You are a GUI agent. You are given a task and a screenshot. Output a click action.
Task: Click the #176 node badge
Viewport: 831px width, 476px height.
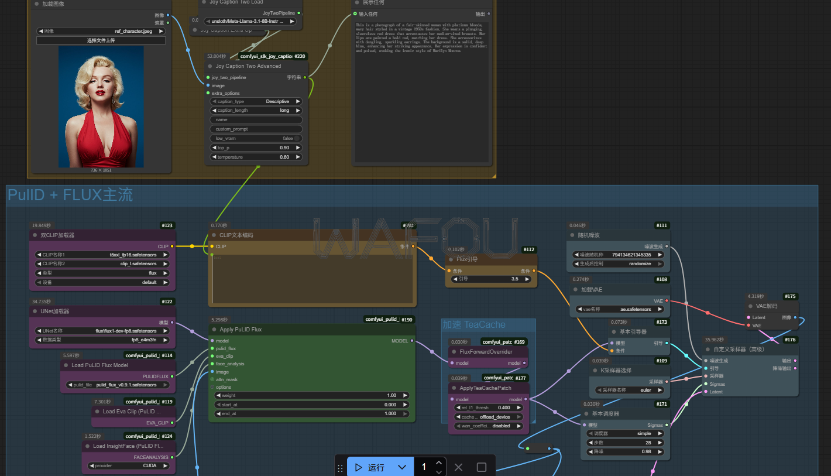pyautogui.click(x=790, y=340)
